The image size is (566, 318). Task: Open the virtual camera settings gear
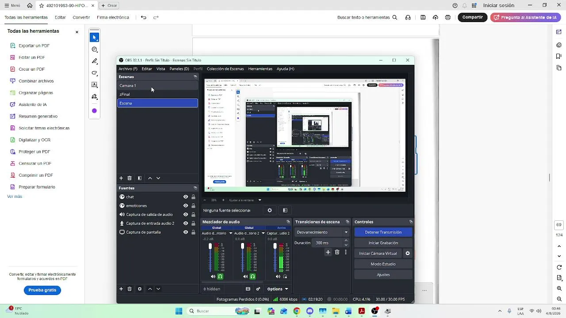408,254
